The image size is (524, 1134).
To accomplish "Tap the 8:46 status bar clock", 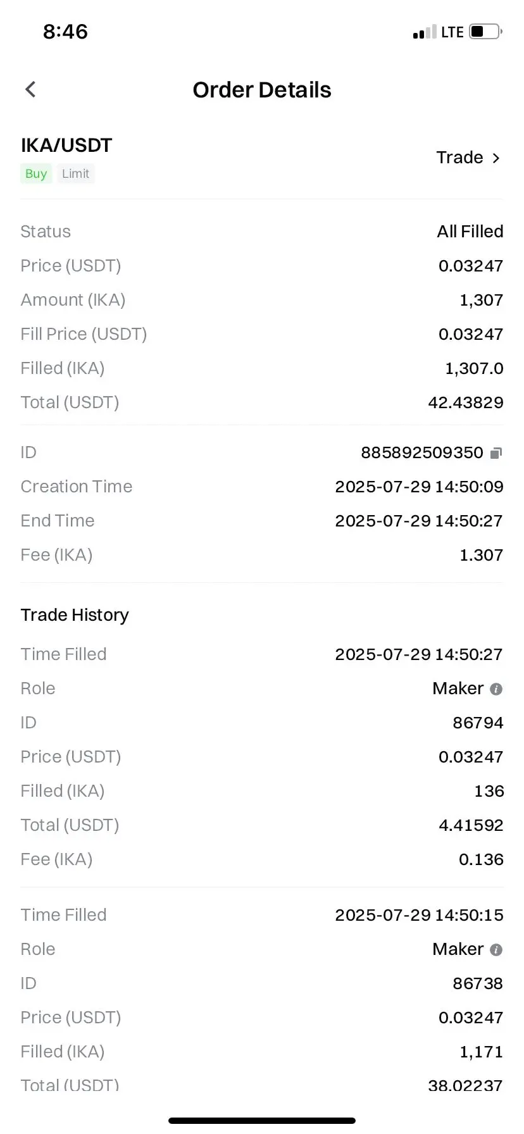I will coord(65,32).
